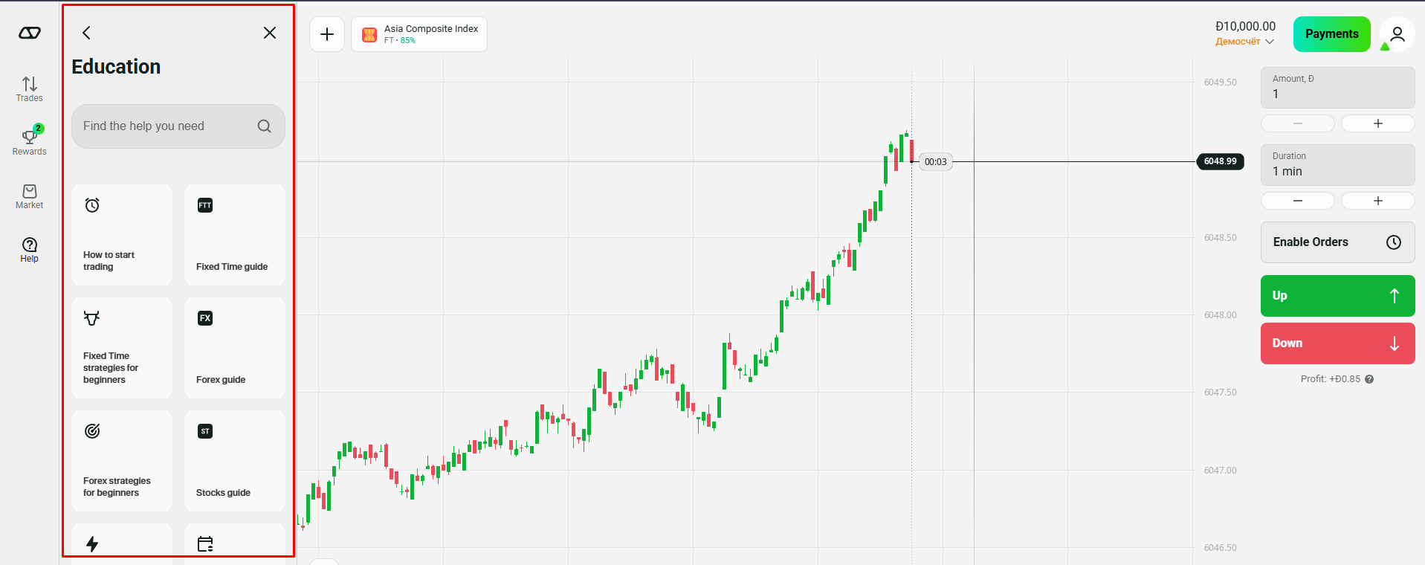Click the target bullseye icon
This screenshot has height=565, width=1425.
click(x=92, y=431)
